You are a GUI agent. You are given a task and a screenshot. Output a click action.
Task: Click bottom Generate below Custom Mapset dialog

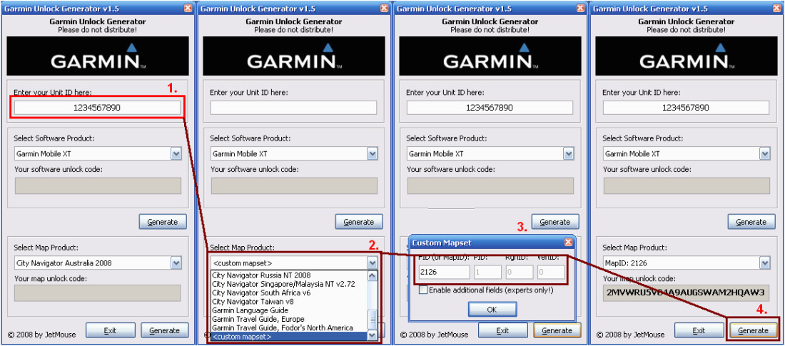pyautogui.click(x=557, y=330)
